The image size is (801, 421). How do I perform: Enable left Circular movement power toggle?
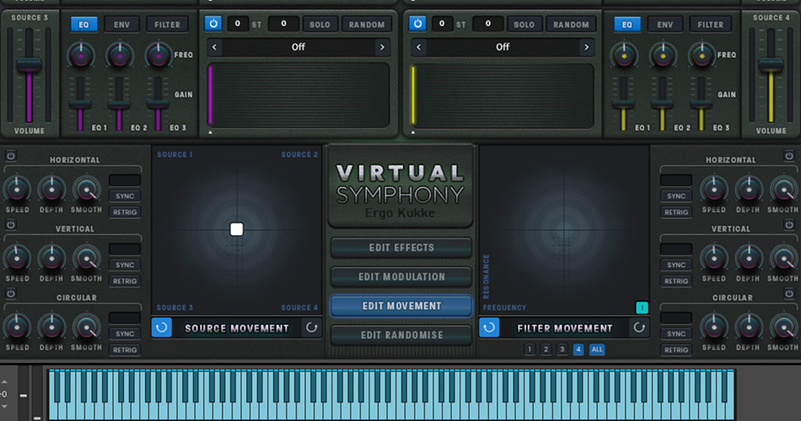click(x=11, y=293)
